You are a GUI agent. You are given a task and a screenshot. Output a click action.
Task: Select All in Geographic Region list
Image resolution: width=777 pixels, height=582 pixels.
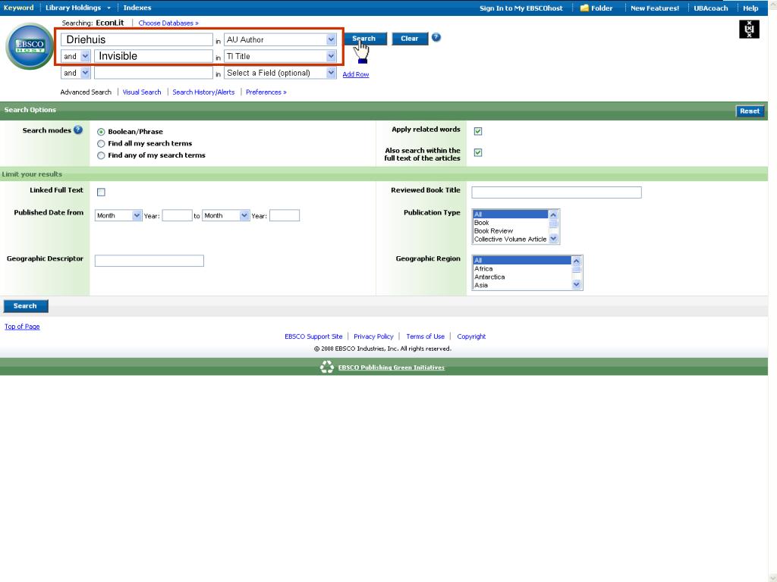pyautogui.click(x=522, y=261)
